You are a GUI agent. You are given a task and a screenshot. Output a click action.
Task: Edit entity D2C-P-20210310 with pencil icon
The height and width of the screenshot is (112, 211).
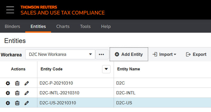[27, 83]
